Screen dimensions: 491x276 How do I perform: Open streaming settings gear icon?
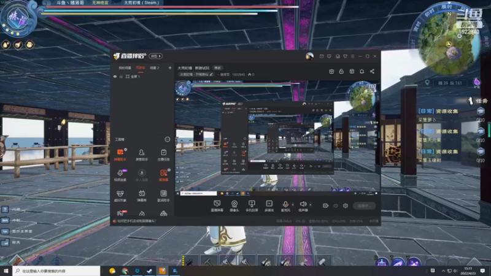click(x=346, y=205)
